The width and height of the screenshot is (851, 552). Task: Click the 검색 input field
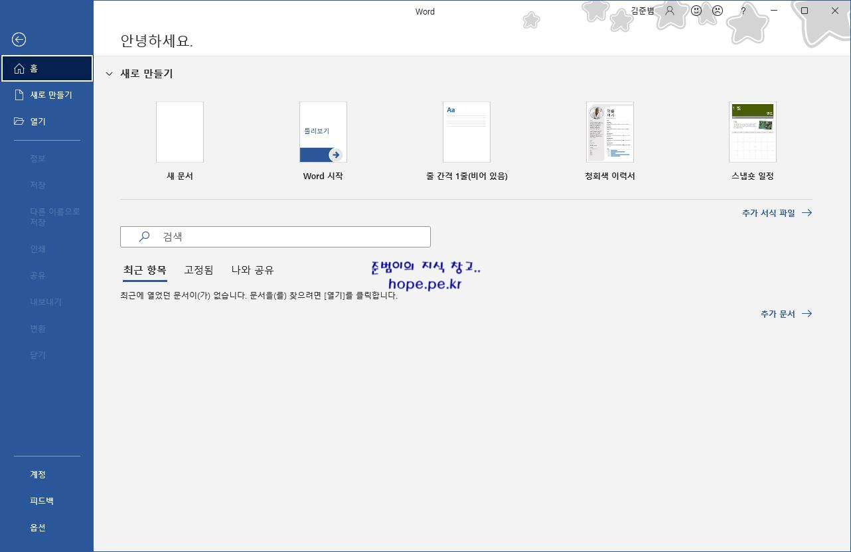[x=275, y=237]
